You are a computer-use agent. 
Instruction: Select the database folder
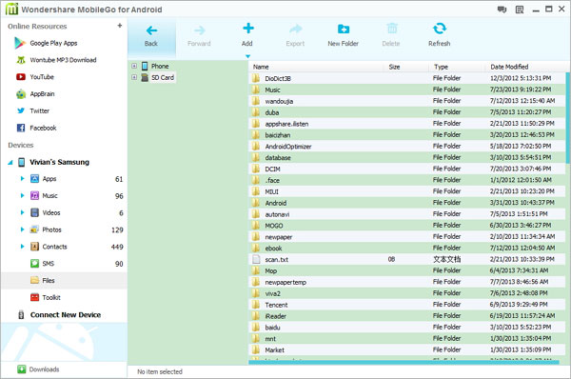coord(406,157)
